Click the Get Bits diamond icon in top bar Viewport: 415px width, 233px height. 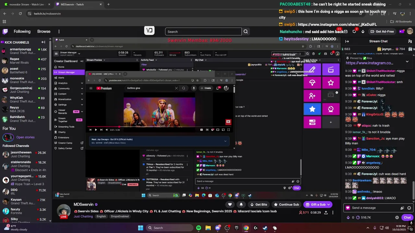[x=363, y=31]
